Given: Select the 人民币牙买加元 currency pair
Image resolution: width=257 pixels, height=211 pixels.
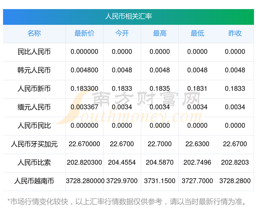Looking at the screenshot, I should point(34,144).
